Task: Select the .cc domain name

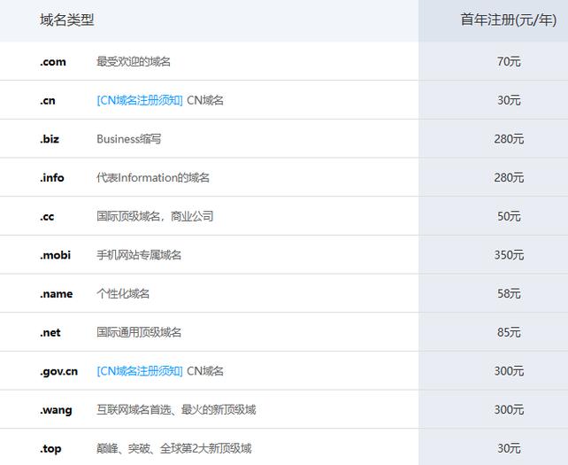Action: point(47,217)
